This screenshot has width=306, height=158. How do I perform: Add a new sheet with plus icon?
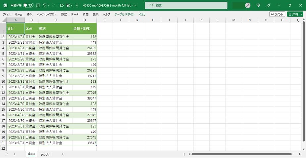(x=63, y=154)
